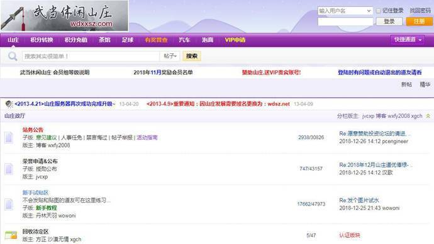Open the 意见建议 subforum
434x244 pixels.
[x=46, y=137]
